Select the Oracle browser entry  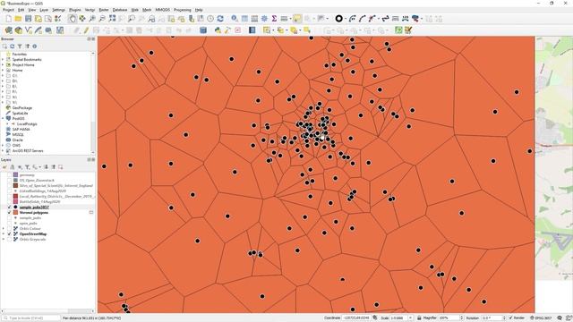click(18, 140)
